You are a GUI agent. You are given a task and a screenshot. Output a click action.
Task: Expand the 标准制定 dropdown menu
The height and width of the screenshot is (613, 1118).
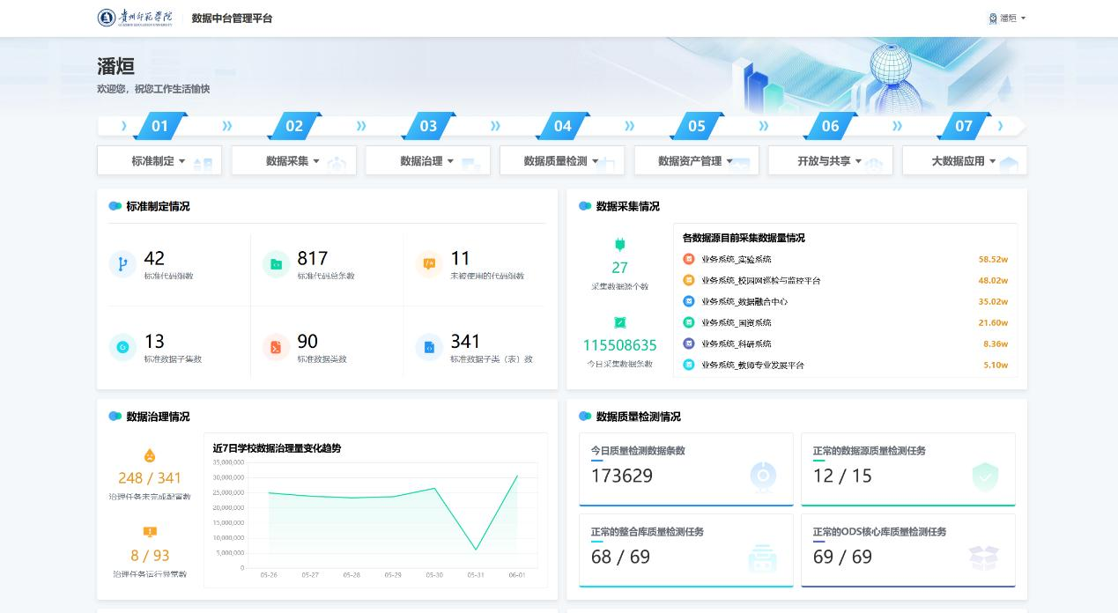[x=159, y=161]
